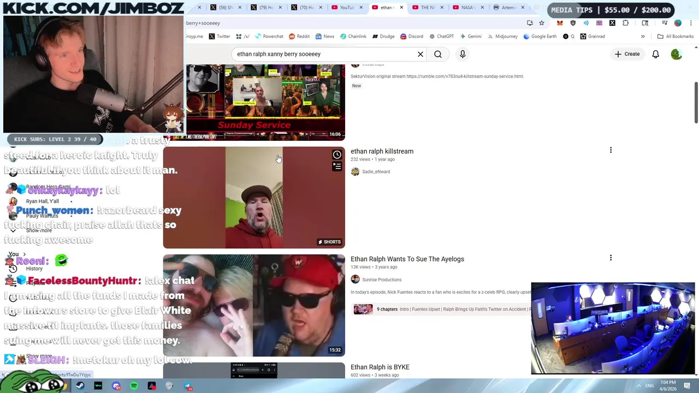Open the Discord taskbar icon
The width and height of the screenshot is (699, 393).
point(116,386)
